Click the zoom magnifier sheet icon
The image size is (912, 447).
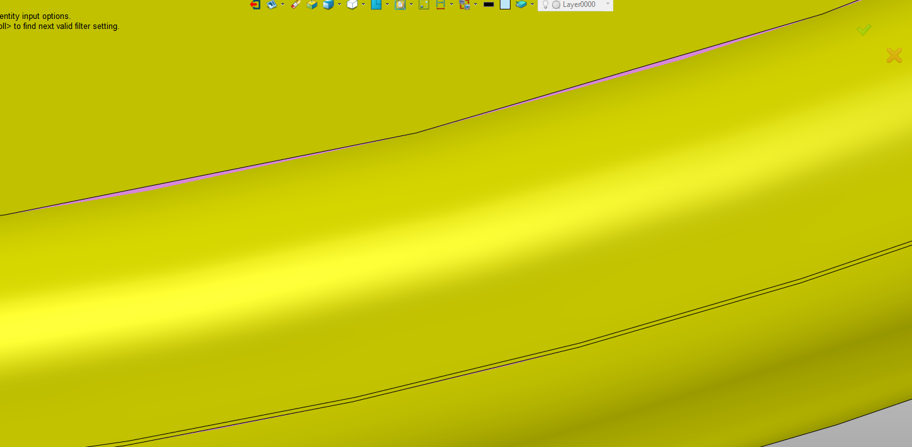400,4
